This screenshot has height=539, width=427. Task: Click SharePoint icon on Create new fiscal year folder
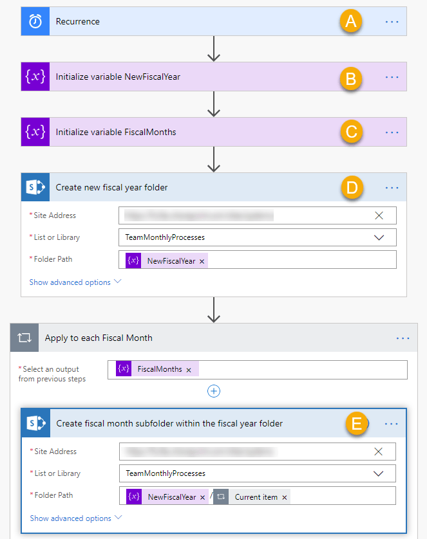35,187
